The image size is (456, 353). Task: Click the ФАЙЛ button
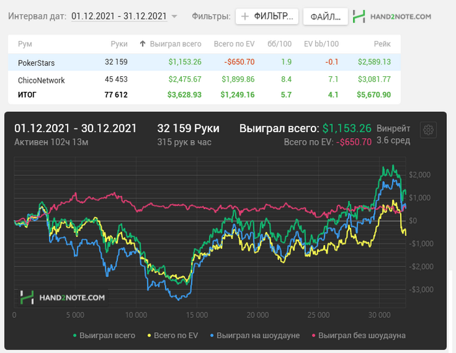[x=325, y=16]
